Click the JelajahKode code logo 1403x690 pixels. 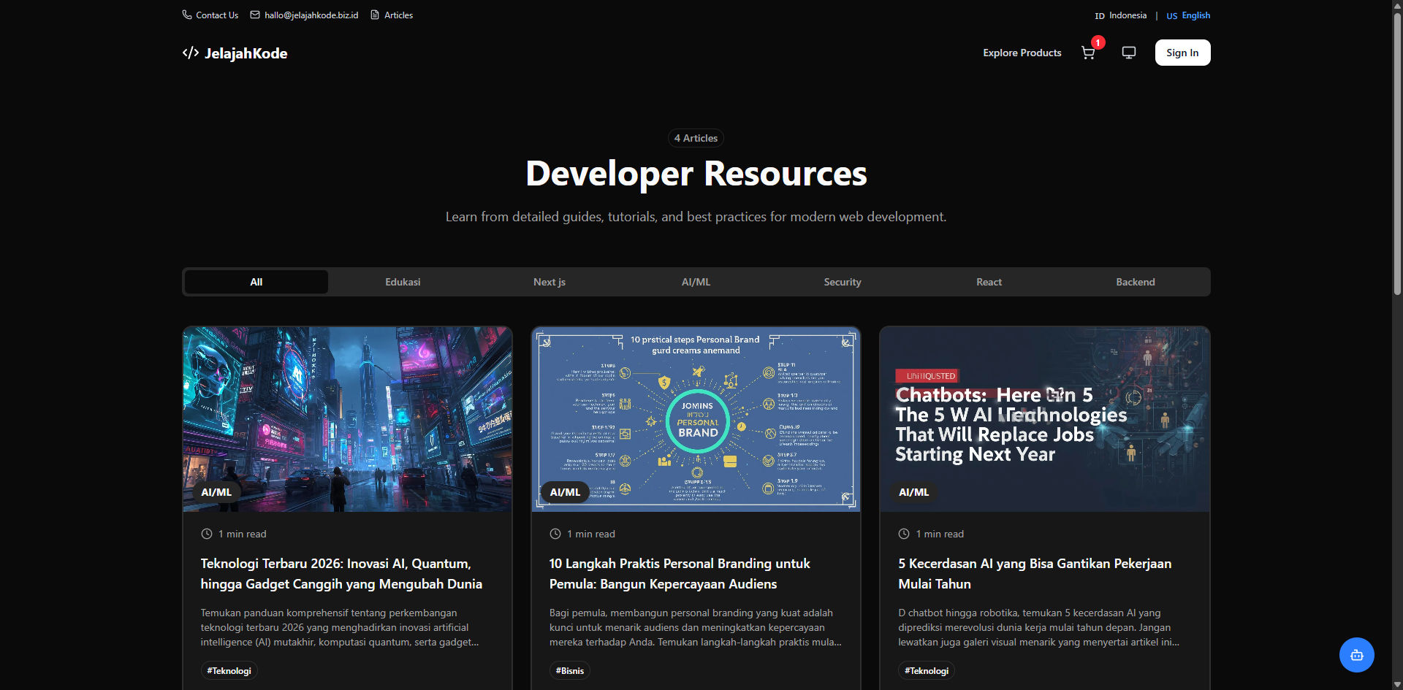click(189, 53)
